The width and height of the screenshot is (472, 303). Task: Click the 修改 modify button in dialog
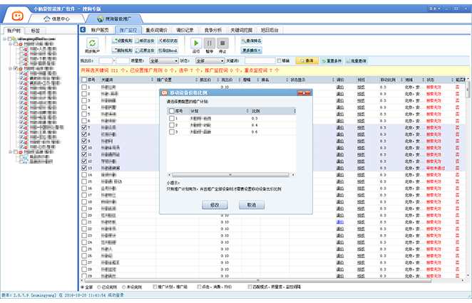point(215,204)
